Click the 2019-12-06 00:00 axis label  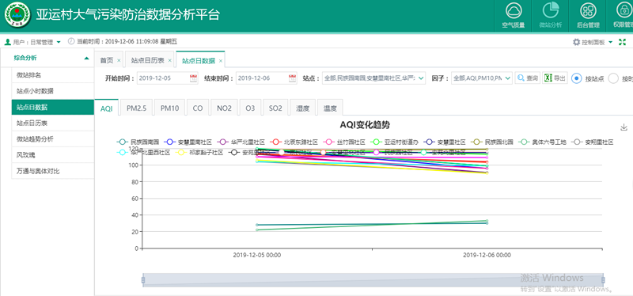coord(487,255)
